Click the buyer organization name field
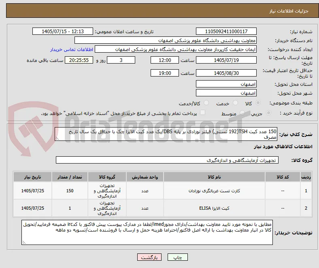The width and height of the screenshot is (319, 268). (x=166, y=40)
